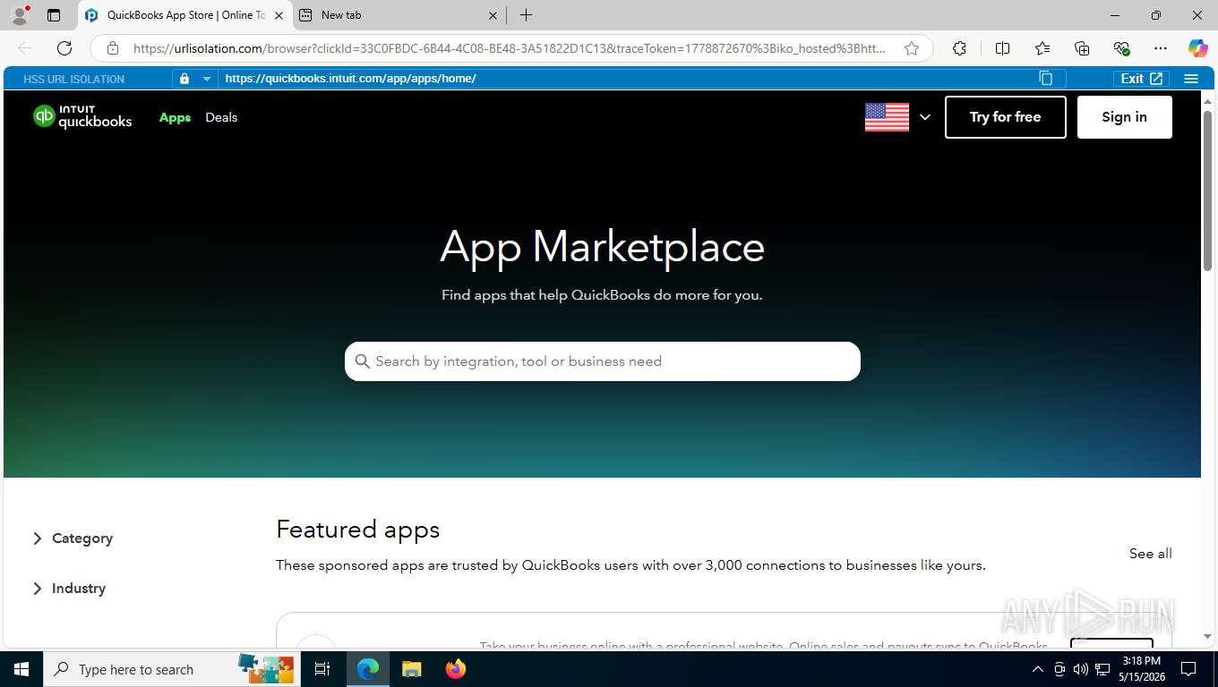Screen dimensions: 1218x687
Task: Switch to the QuickBooks App Store tab
Action: (x=185, y=15)
